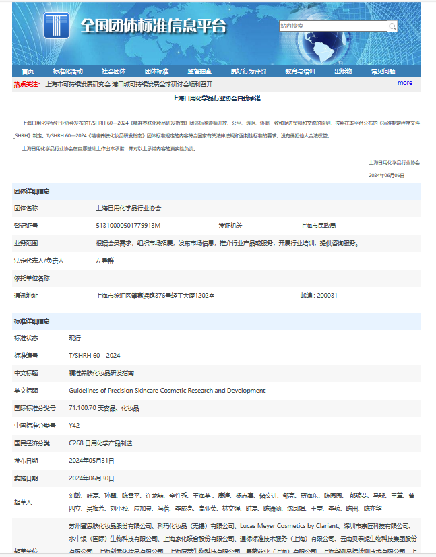Screen dimensions: 436x557
Task: Select C268 日用化学产品制造 value
Action: coord(100,443)
